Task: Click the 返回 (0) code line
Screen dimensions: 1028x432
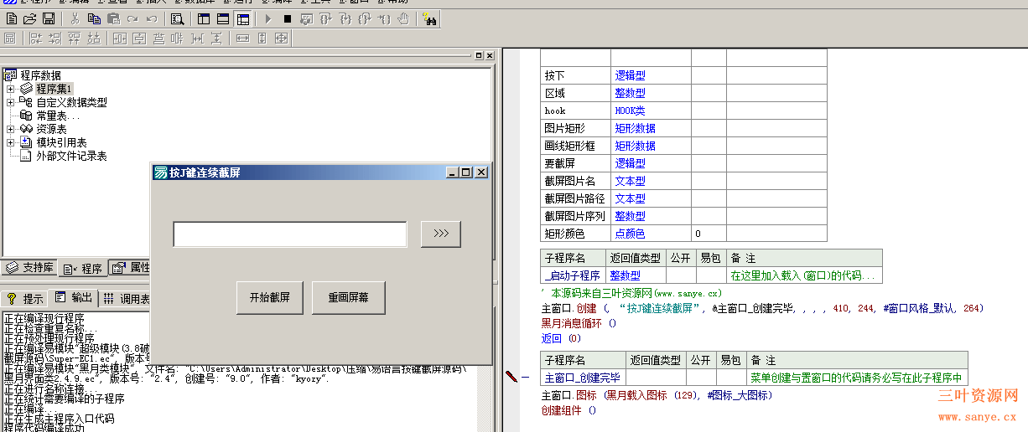Action: tap(561, 338)
